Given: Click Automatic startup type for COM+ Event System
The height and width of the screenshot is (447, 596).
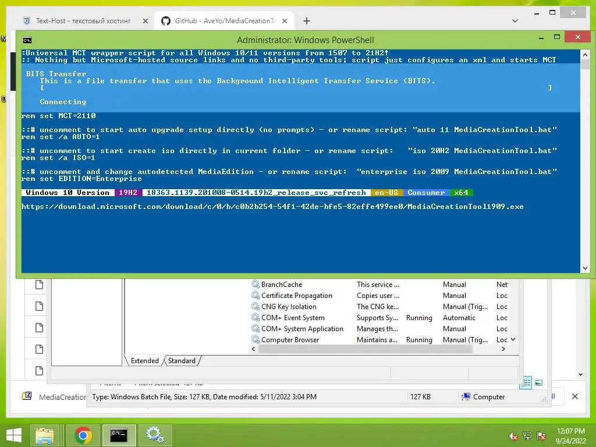Looking at the screenshot, I should 459,317.
